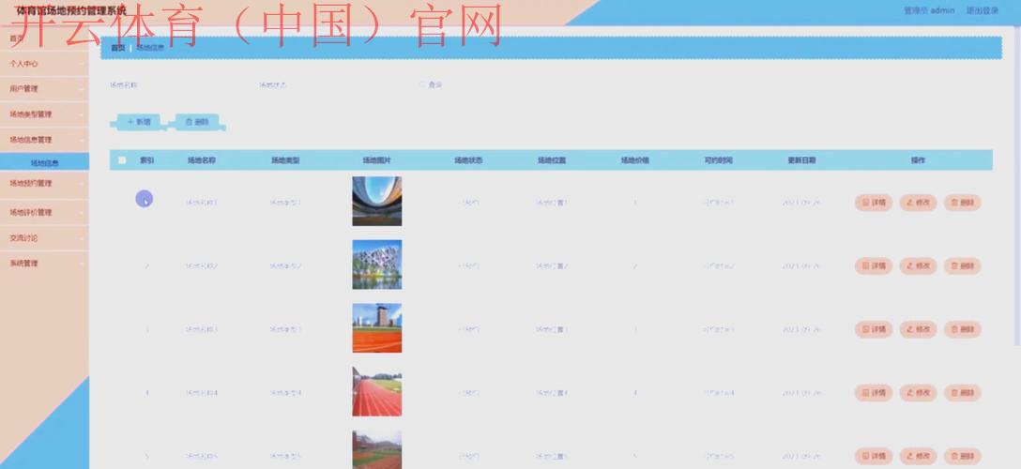Open the running track thumbnail in row 3
Screen dimensions: 1021x469
pyautogui.click(x=377, y=328)
